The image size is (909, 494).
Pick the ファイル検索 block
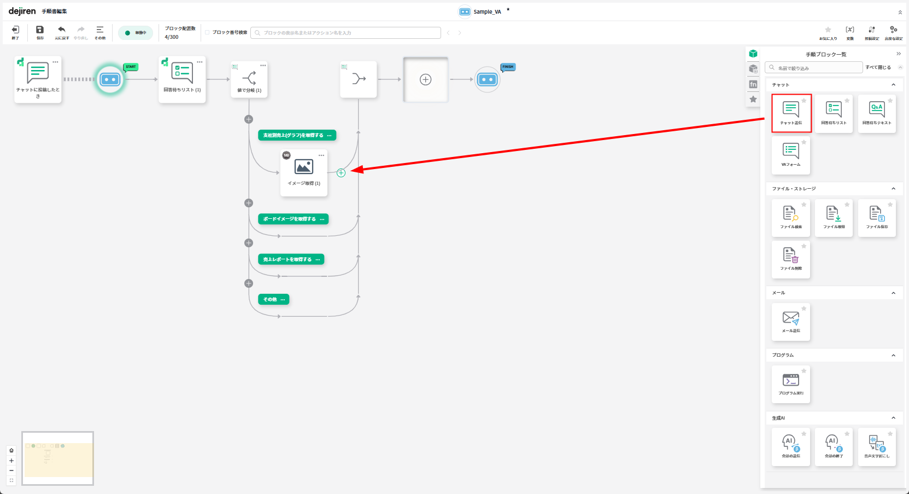(x=790, y=217)
